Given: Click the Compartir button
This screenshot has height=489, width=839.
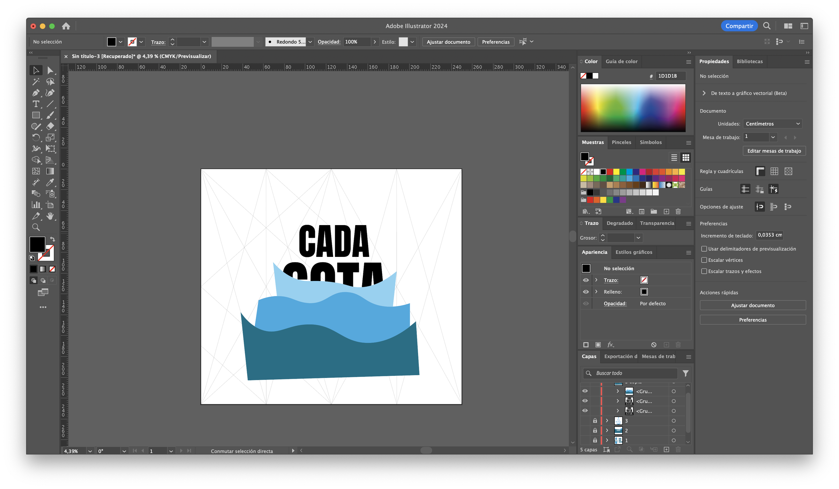Looking at the screenshot, I should coord(739,26).
